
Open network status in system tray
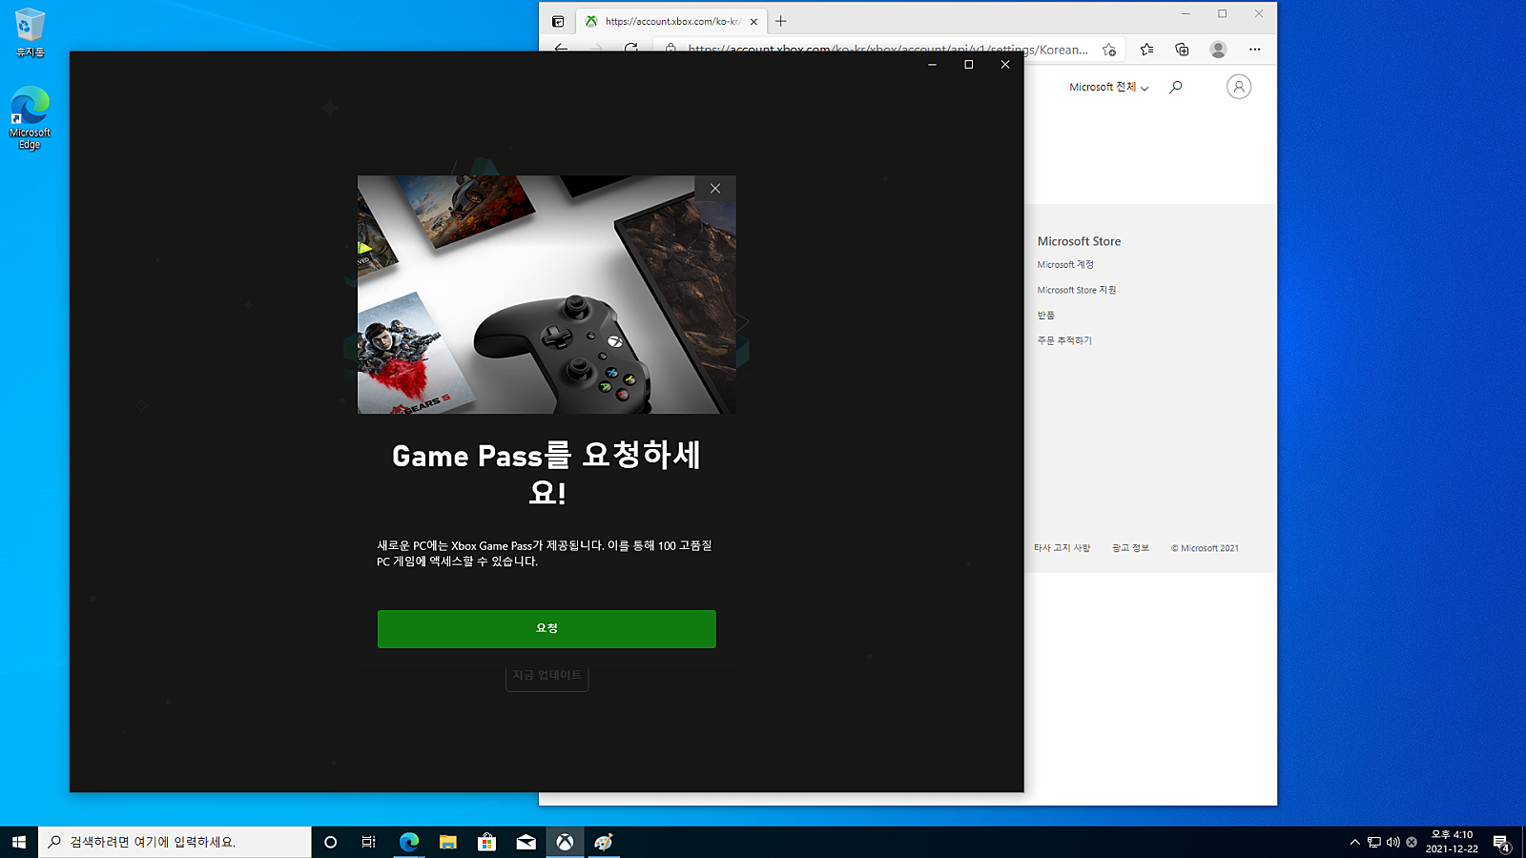click(1374, 842)
